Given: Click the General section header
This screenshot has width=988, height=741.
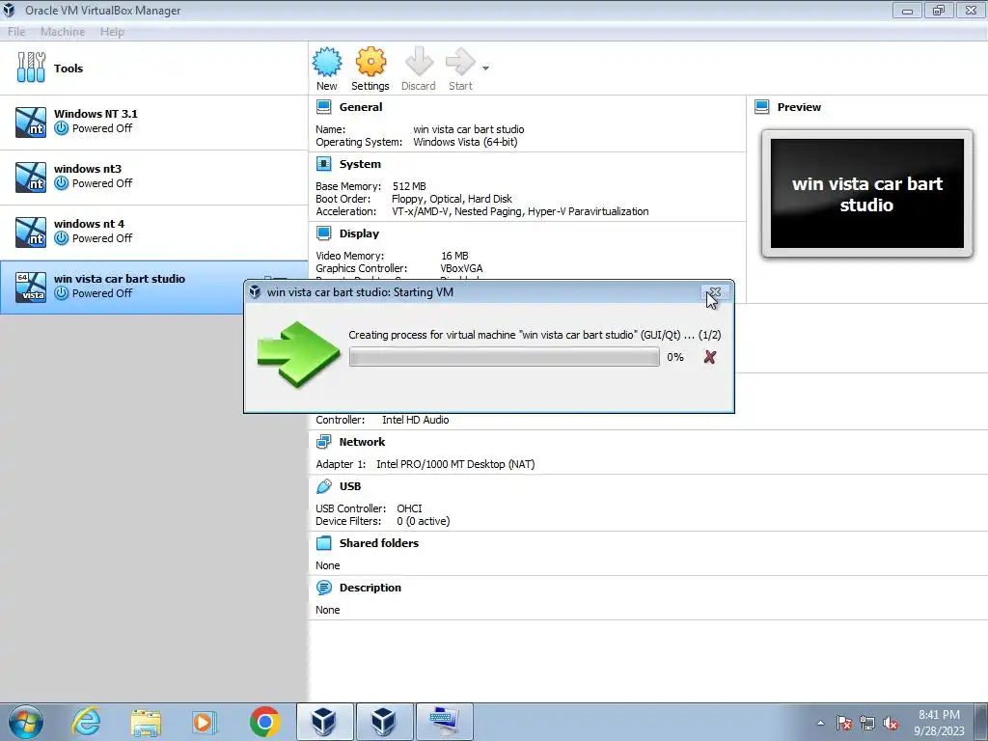Looking at the screenshot, I should pyautogui.click(x=361, y=107).
